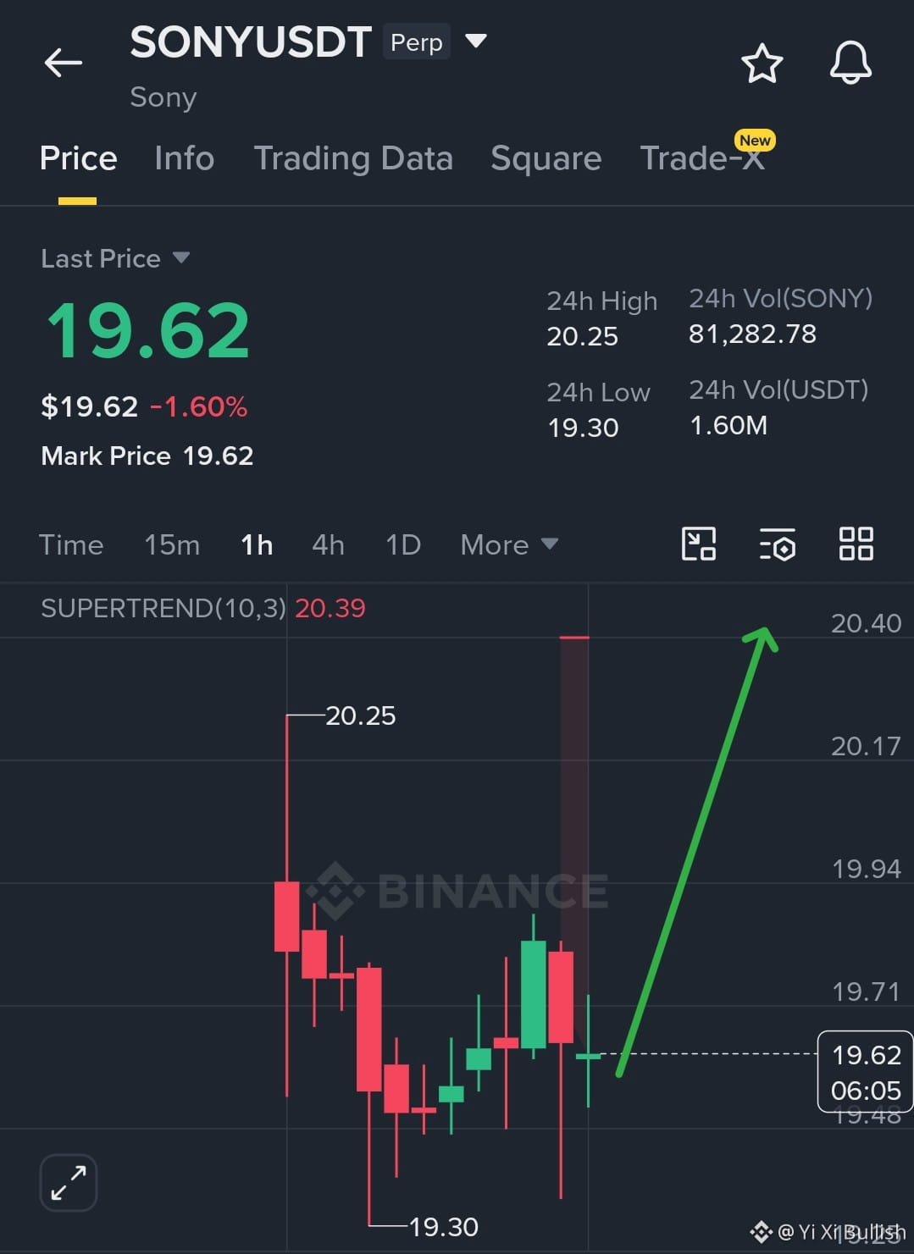The image size is (914, 1254).
Task: Click the 20.25 high marker on chart
Action: tap(360, 715)
